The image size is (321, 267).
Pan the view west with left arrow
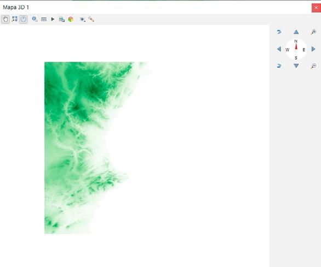click(279, 49)
